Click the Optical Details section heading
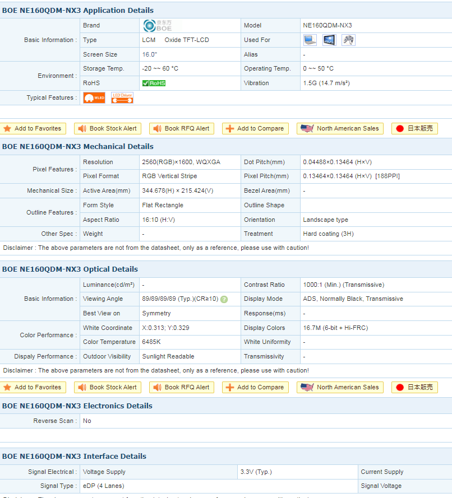The width and height of the screenshot is (452, 498). click(70, 269)
